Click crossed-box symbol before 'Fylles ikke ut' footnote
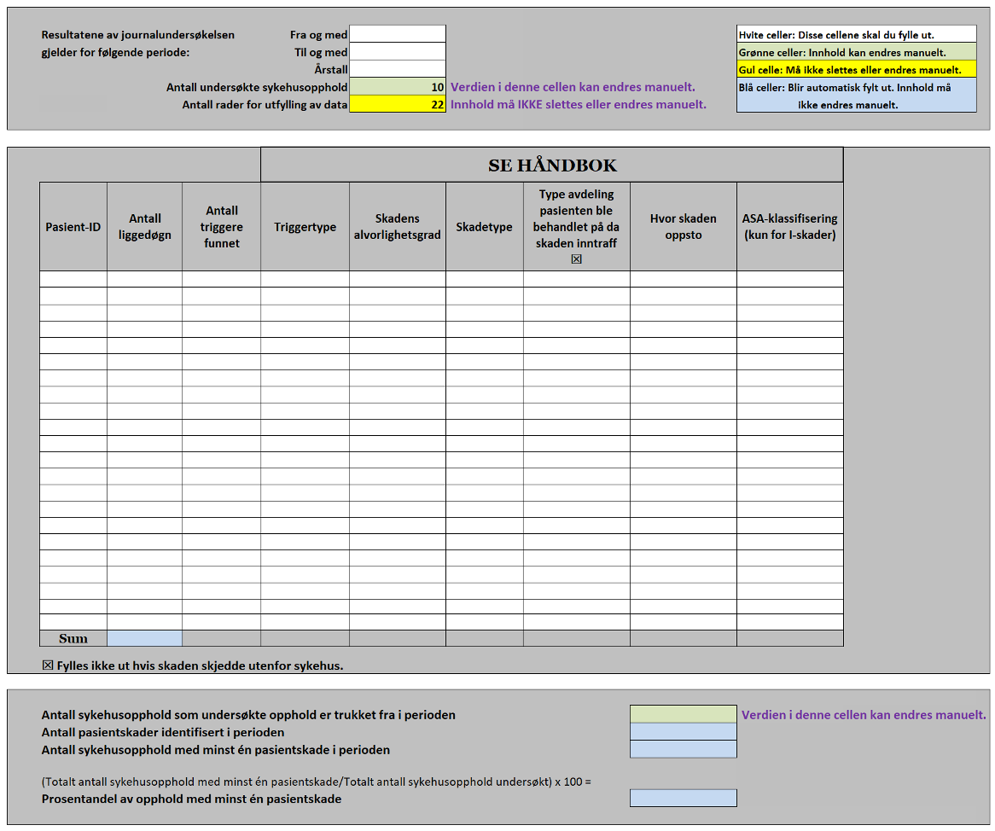This screenshot has height=831, width=995. coord(48,665)
